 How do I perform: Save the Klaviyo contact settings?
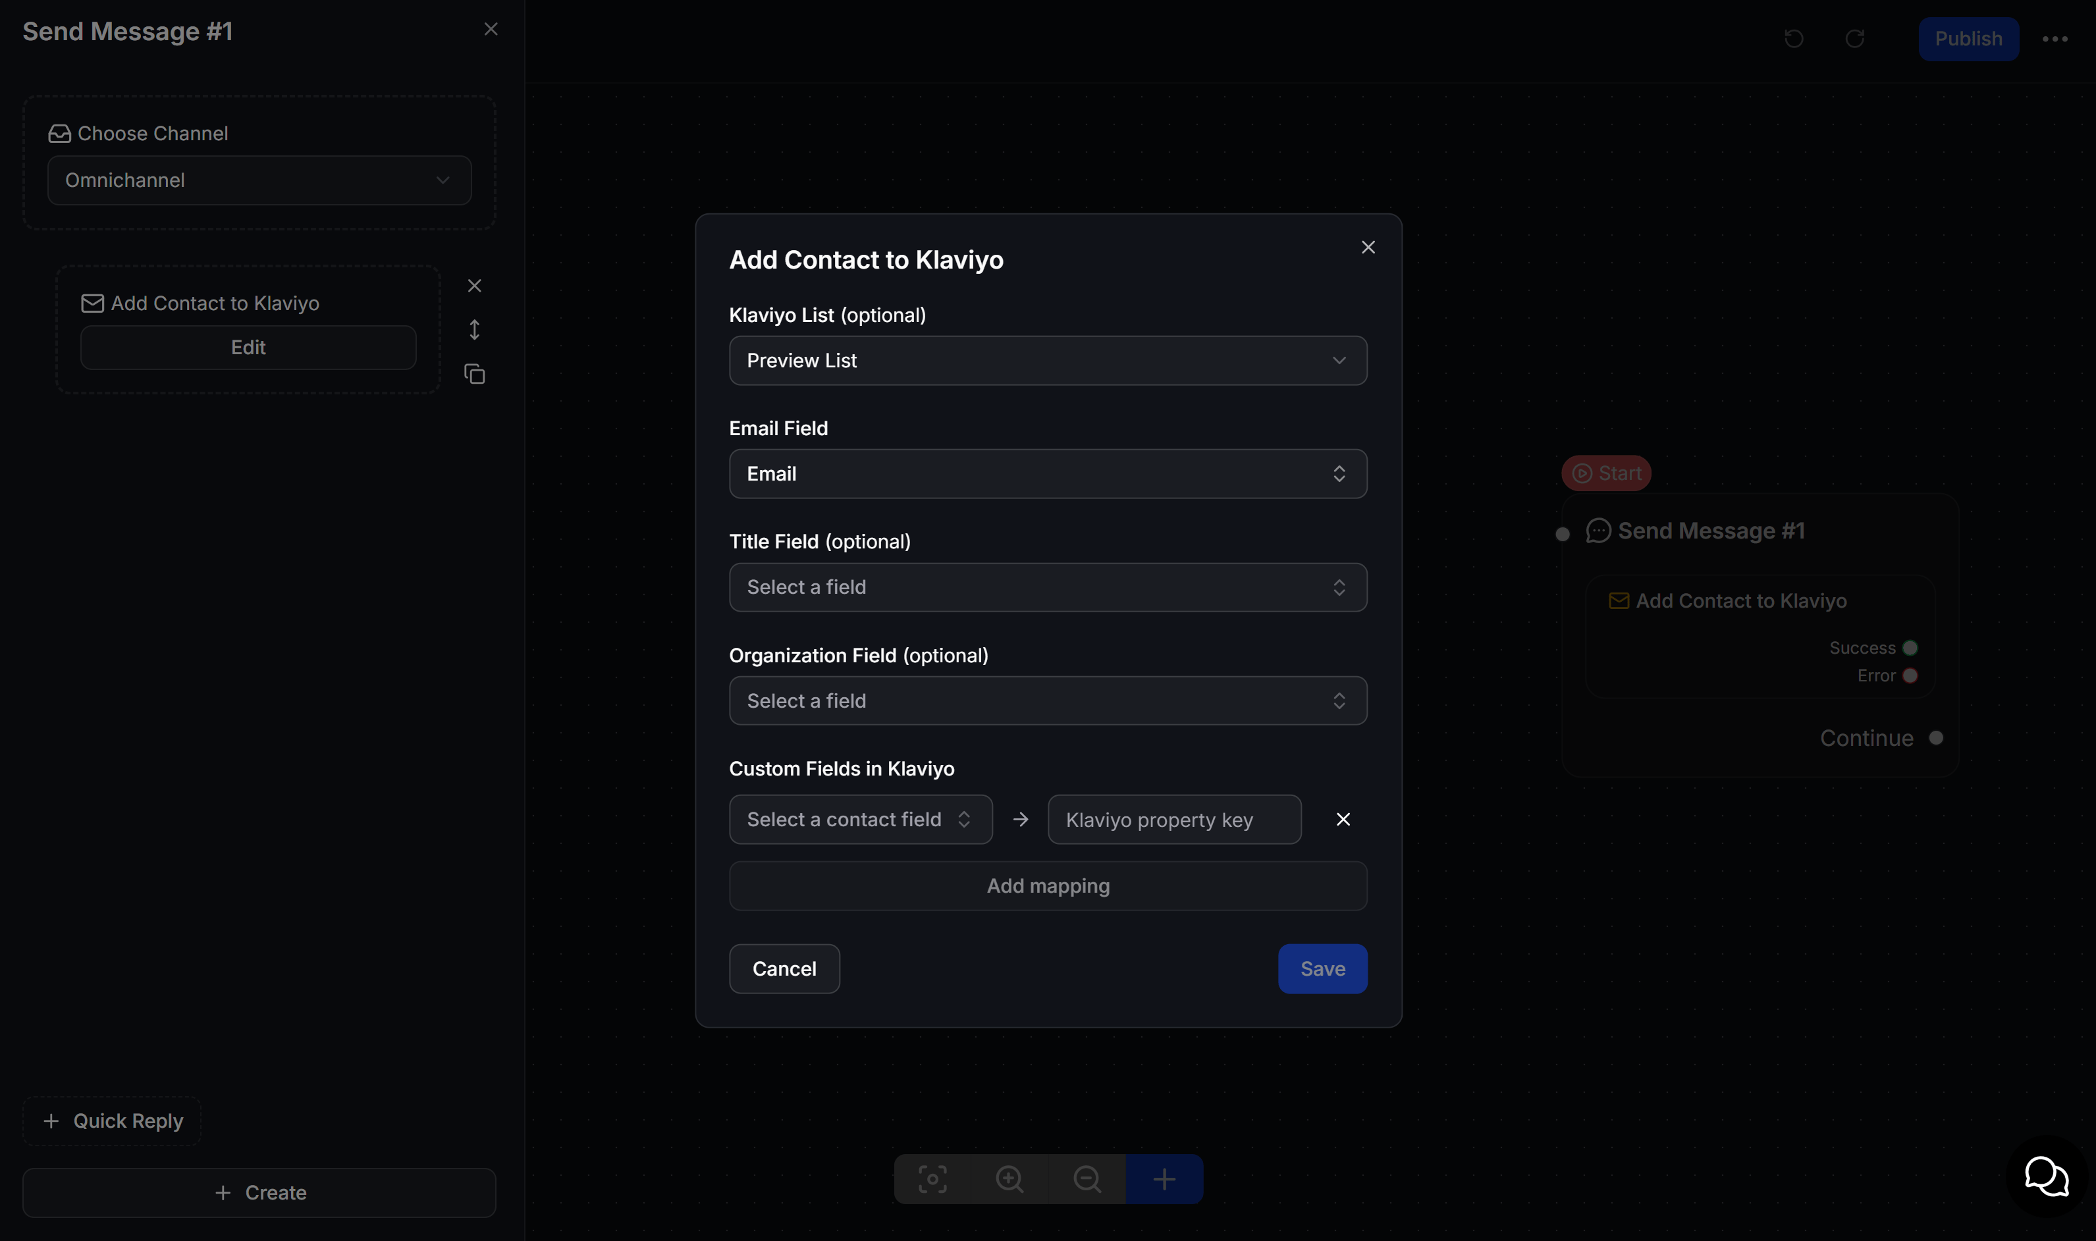click(x=1322, y=968)
